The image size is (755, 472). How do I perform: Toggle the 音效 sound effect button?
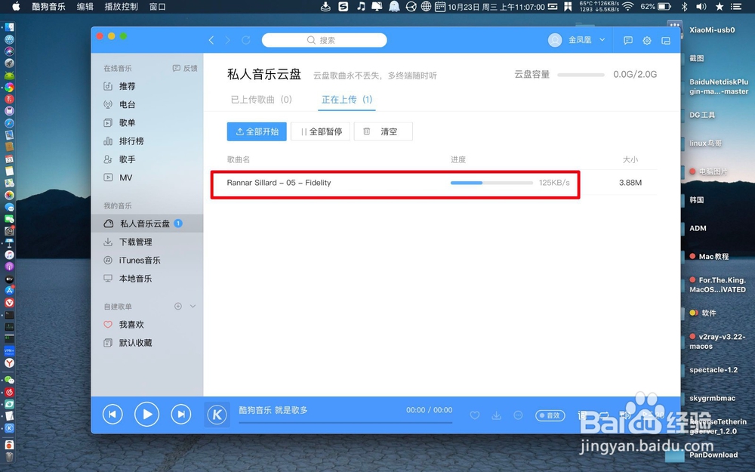click(x=550, y=415)
